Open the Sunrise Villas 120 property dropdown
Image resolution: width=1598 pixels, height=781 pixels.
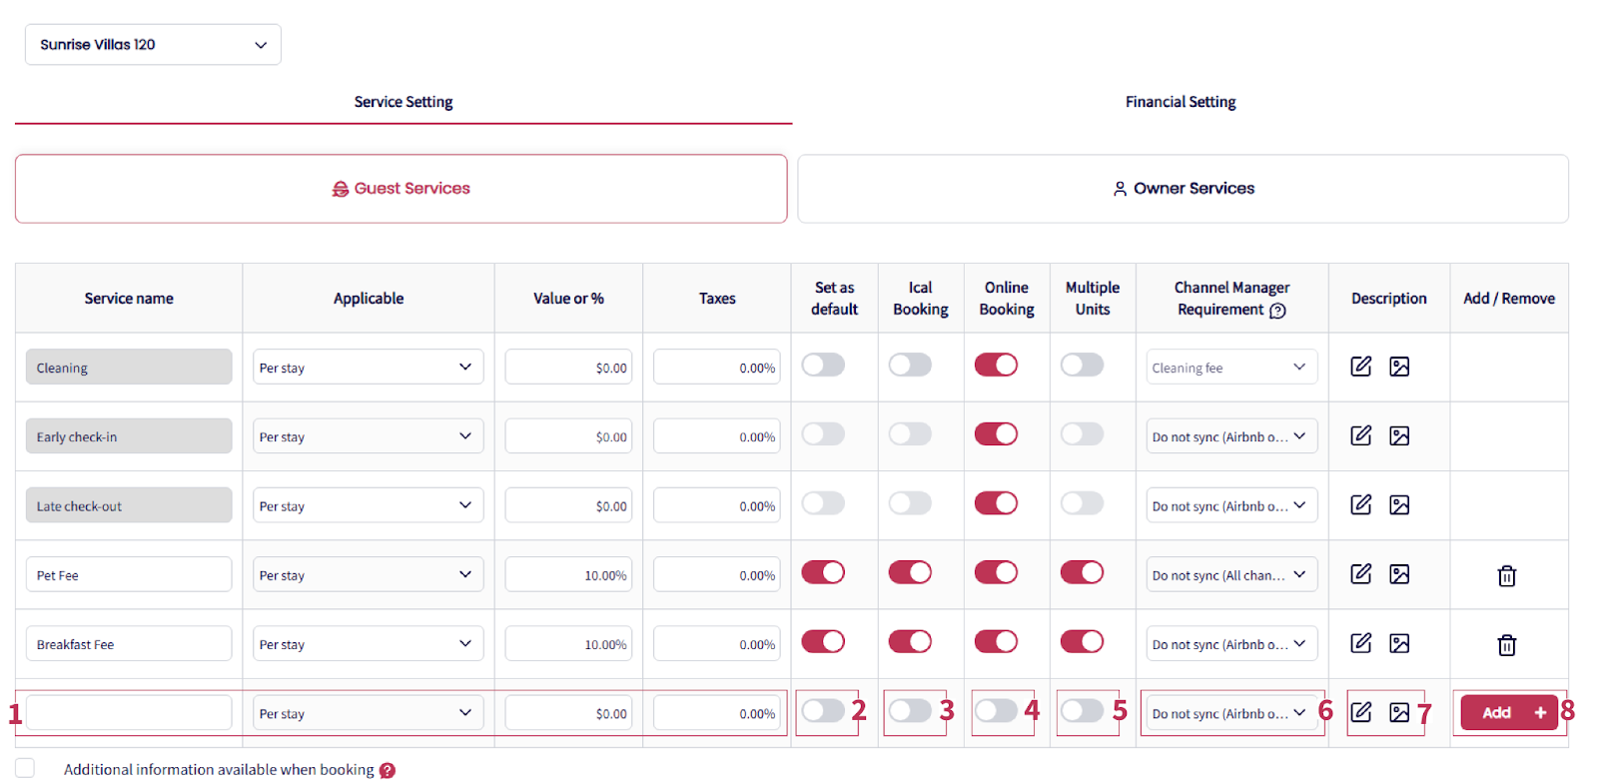153,45
